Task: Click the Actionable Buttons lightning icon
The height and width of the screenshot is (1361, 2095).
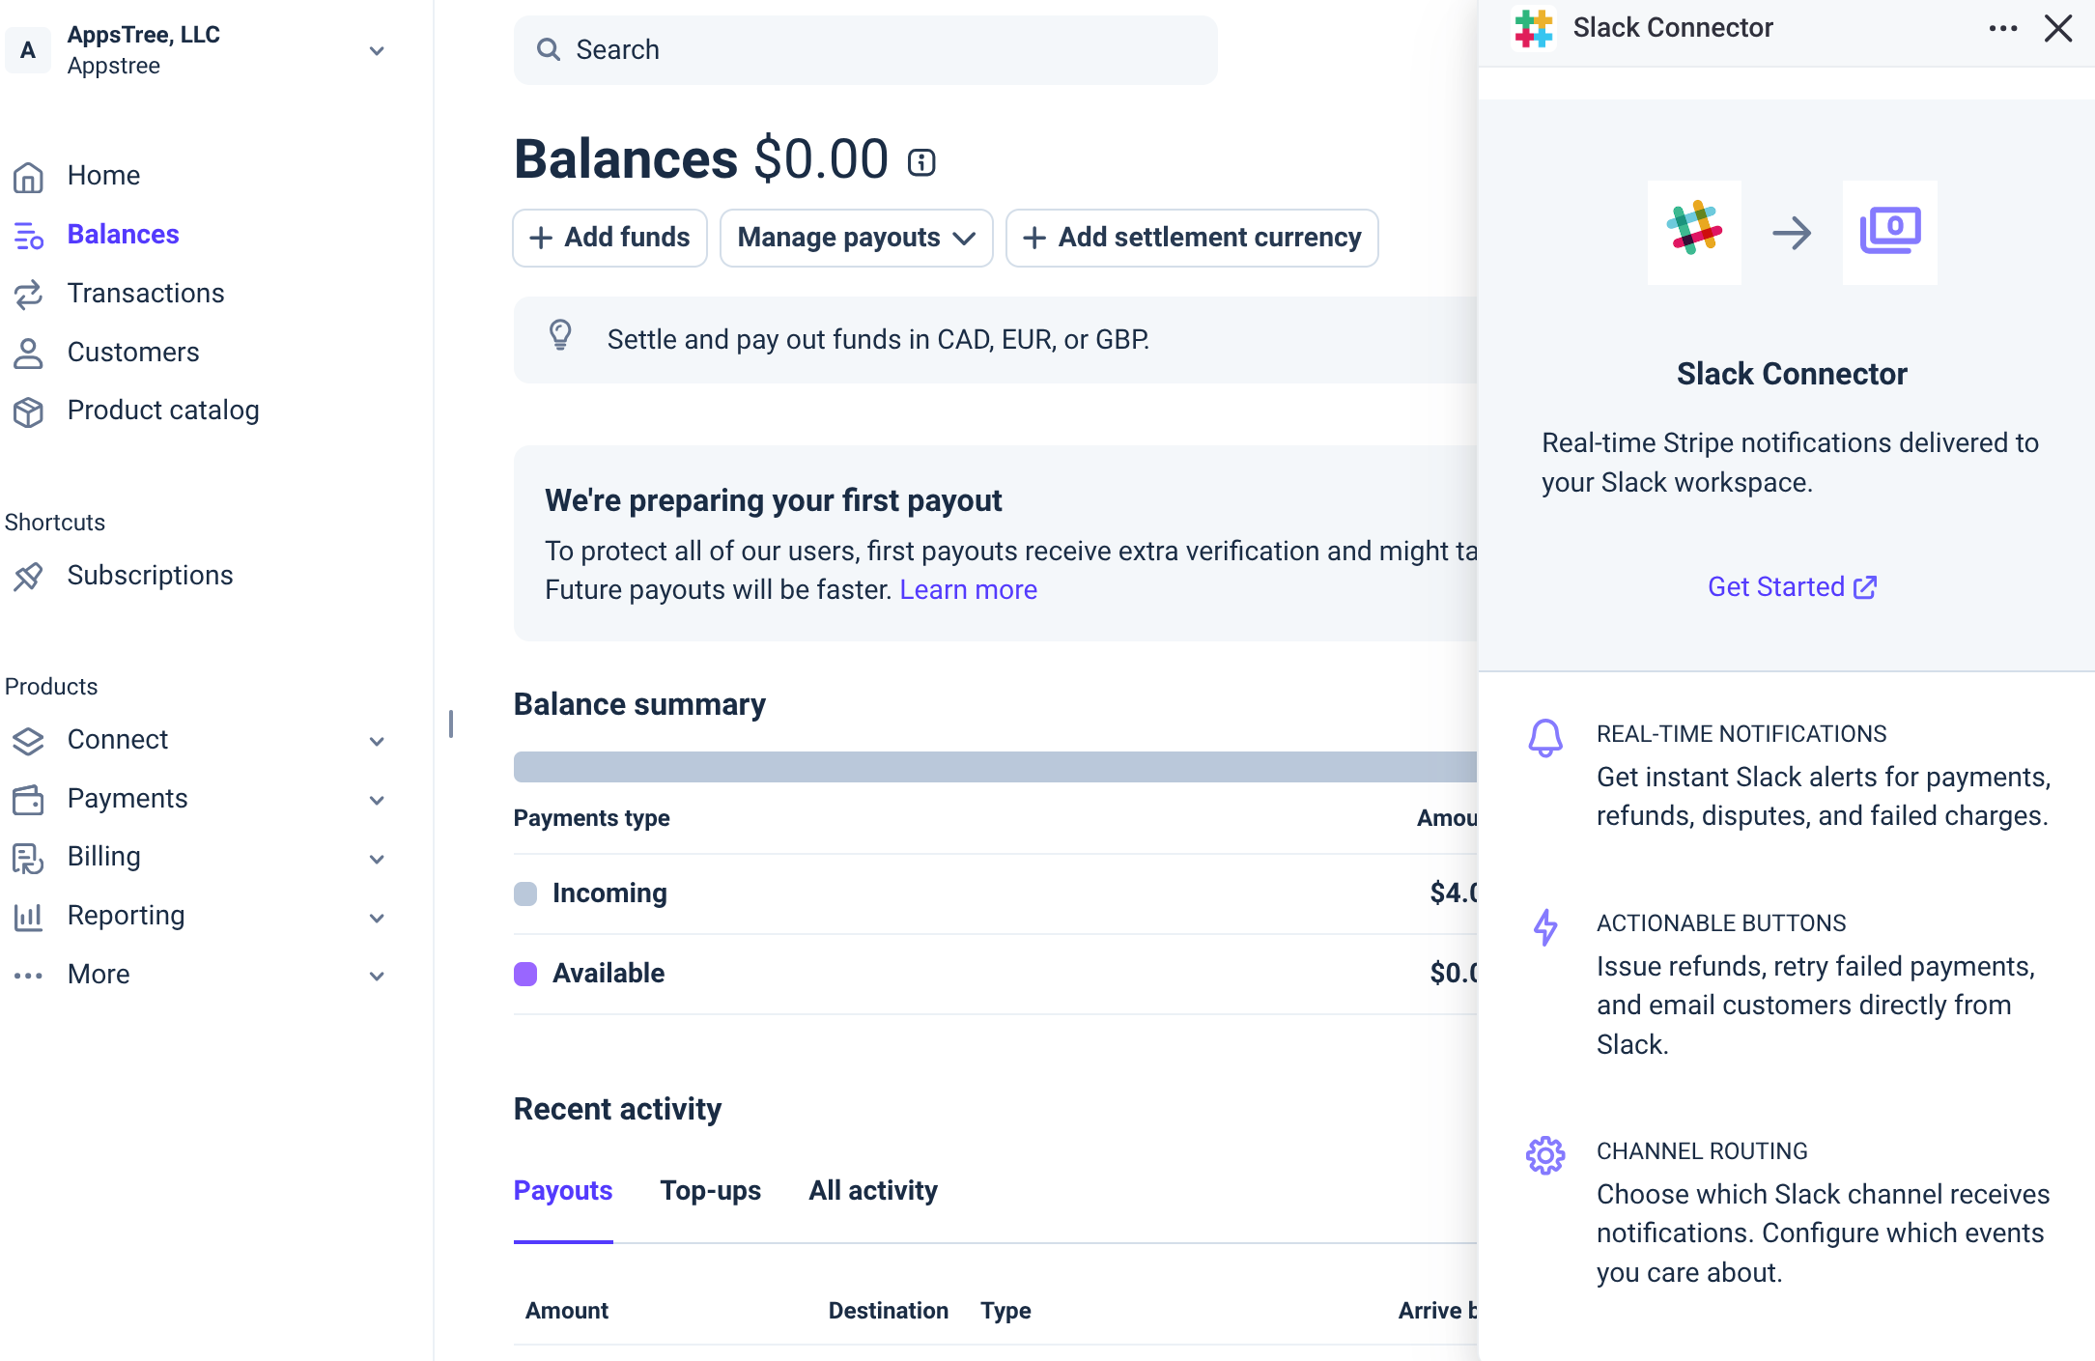Action: point(1545,927)
